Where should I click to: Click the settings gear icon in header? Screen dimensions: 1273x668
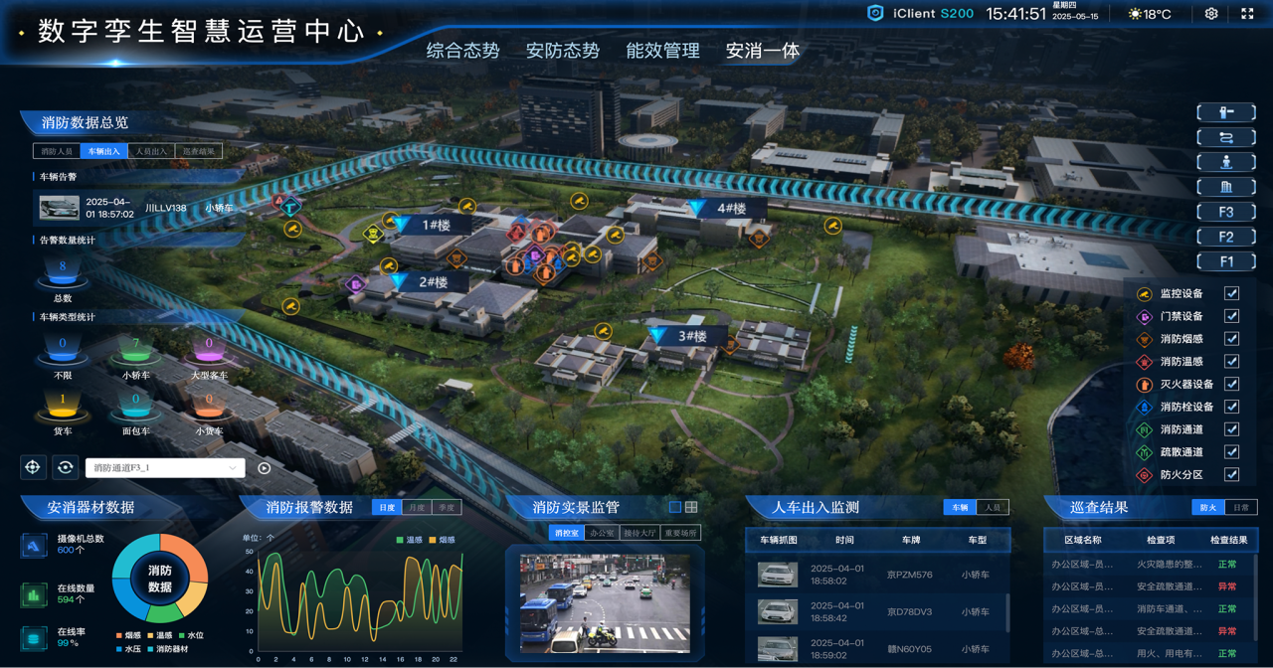coord(1211,14)
